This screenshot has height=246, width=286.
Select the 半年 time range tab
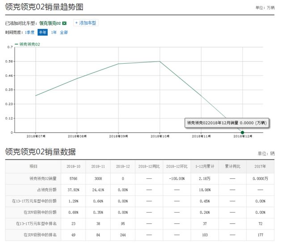42,33
